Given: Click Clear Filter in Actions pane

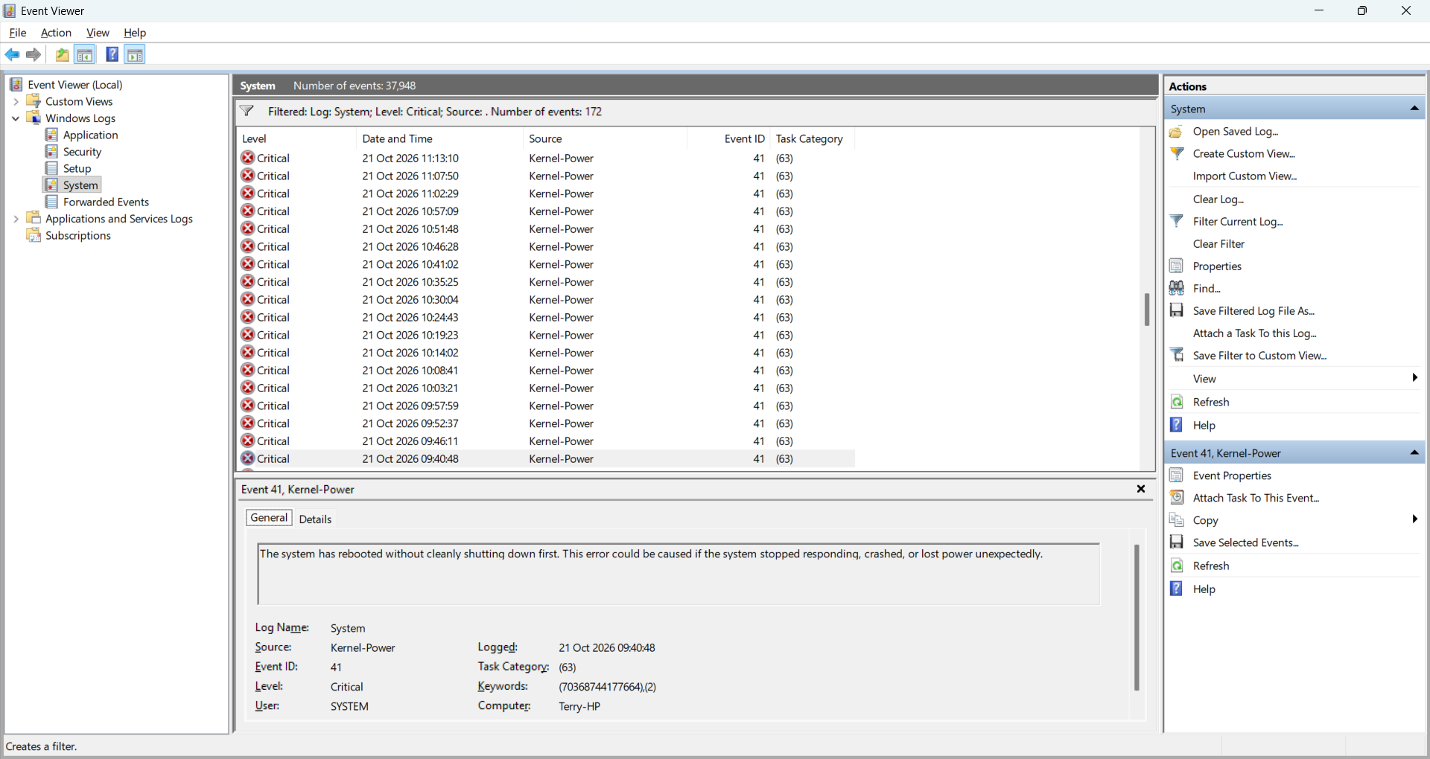Looking at the screenshot, I should pos(1218,244).
